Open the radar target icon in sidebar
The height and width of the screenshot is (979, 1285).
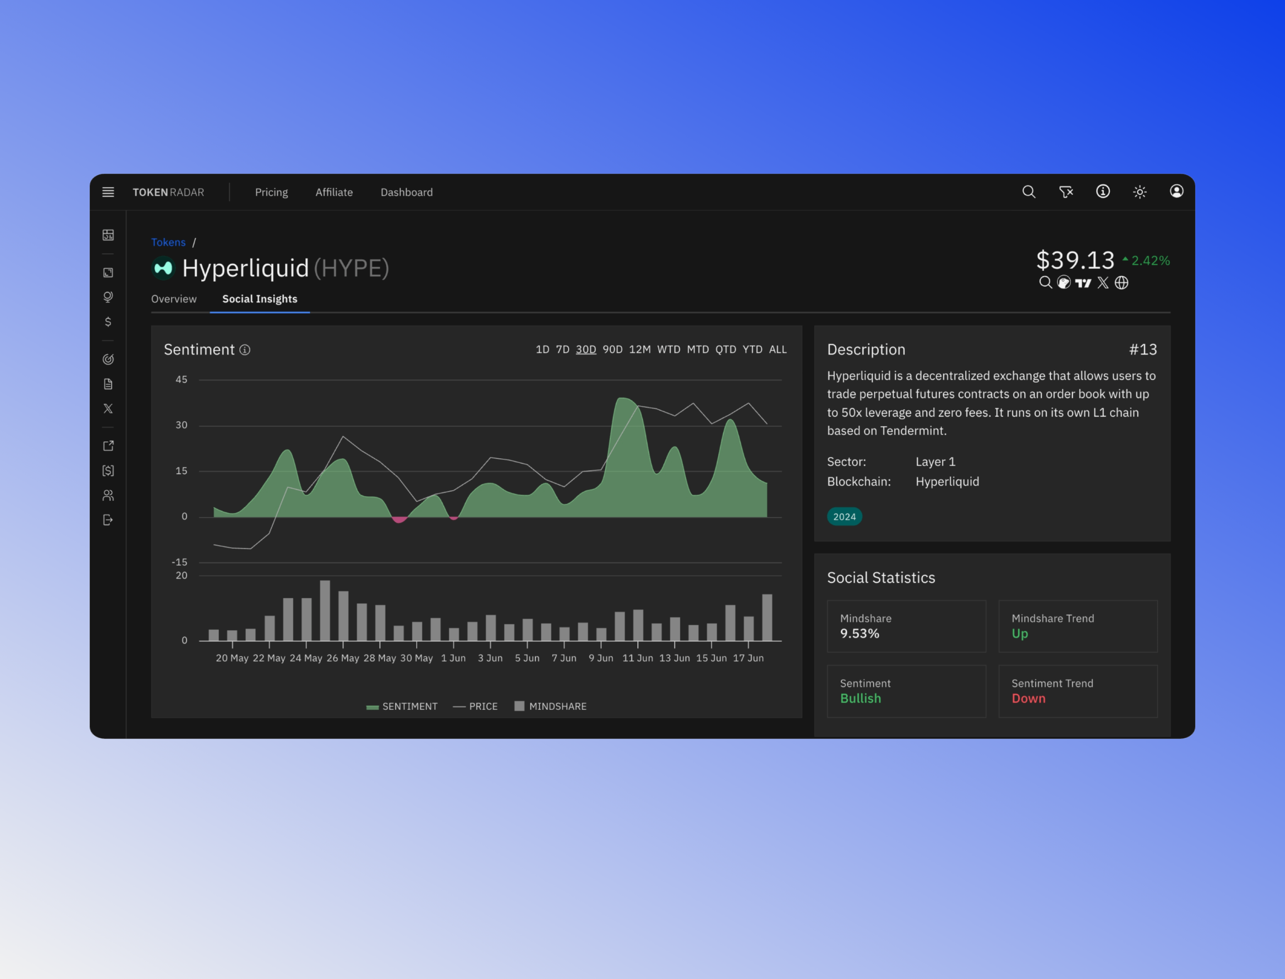coord(108,359)
